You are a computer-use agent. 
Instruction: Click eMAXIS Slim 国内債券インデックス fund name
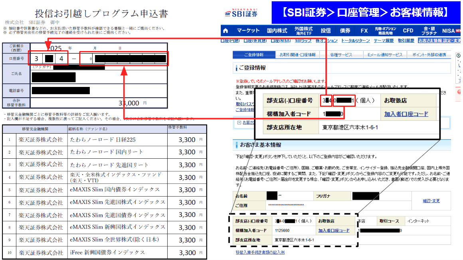pyautogui.click(x=115, y=190)
